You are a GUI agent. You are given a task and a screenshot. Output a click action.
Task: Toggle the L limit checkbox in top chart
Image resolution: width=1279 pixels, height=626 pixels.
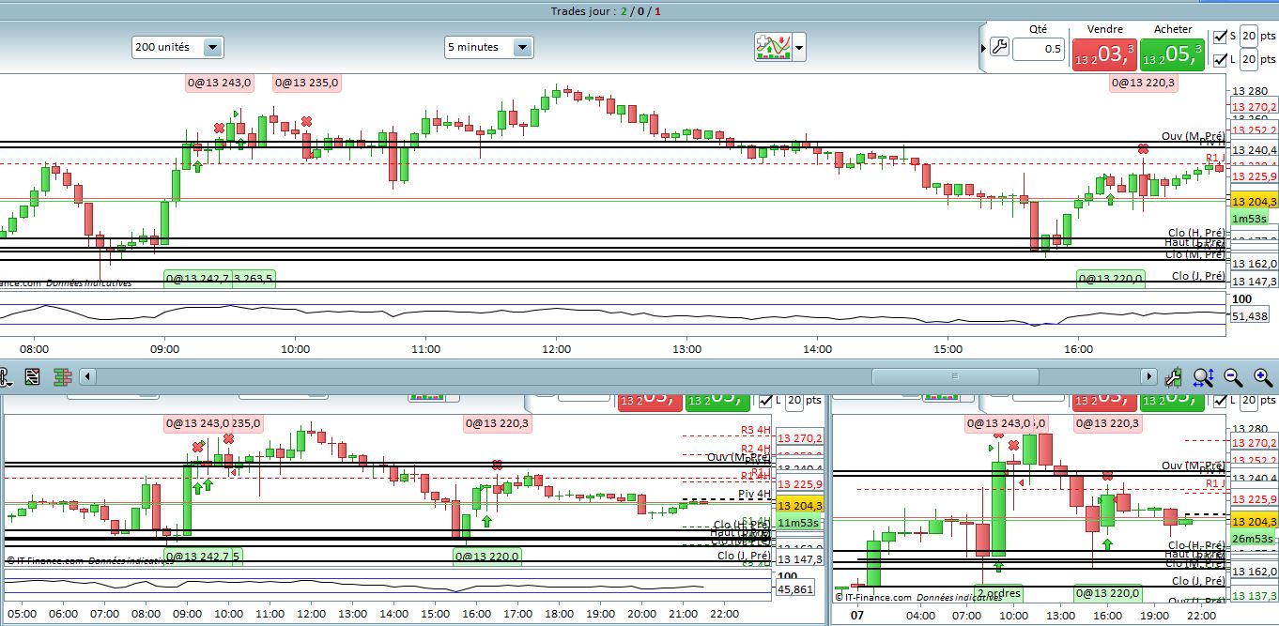1220,59
